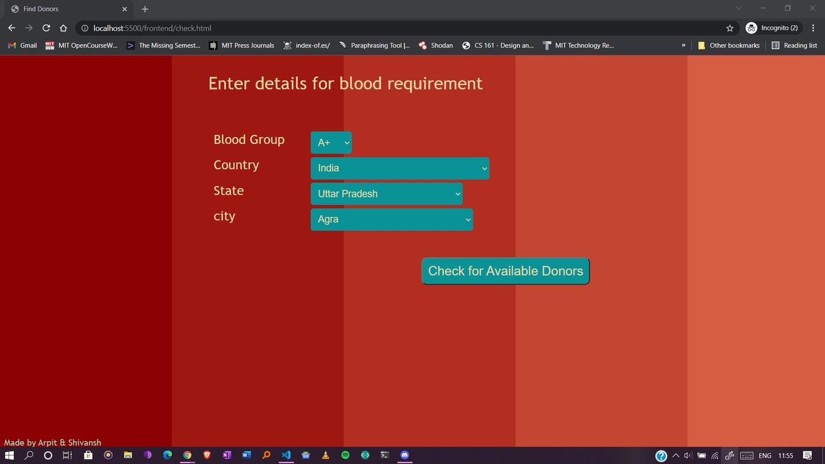The image size is (825, 464).
Task: Expand the hidden bookmarks overflow chevron
Action: pos(683,45)
